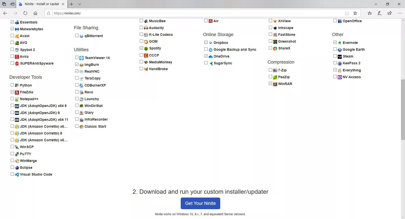Click the ShareX app icon
Image resolution: width=405 pixels, height=219 pixels.
(275, 48)
